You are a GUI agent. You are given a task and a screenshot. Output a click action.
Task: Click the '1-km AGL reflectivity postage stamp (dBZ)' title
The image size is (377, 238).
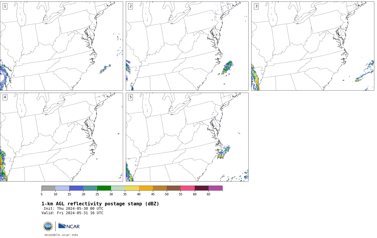100,204
